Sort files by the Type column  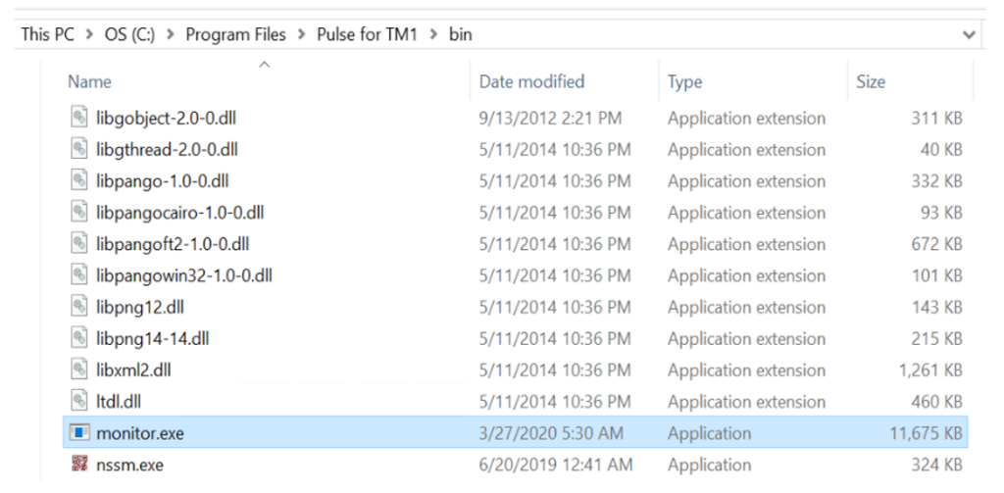687,81
